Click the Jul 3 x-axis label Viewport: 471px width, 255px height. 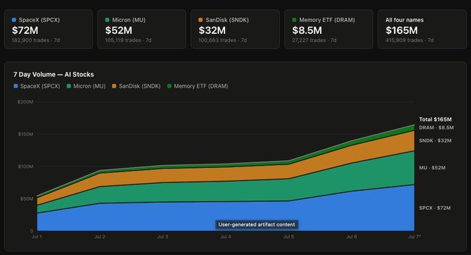pyautogui.click(x=163, y=237)
